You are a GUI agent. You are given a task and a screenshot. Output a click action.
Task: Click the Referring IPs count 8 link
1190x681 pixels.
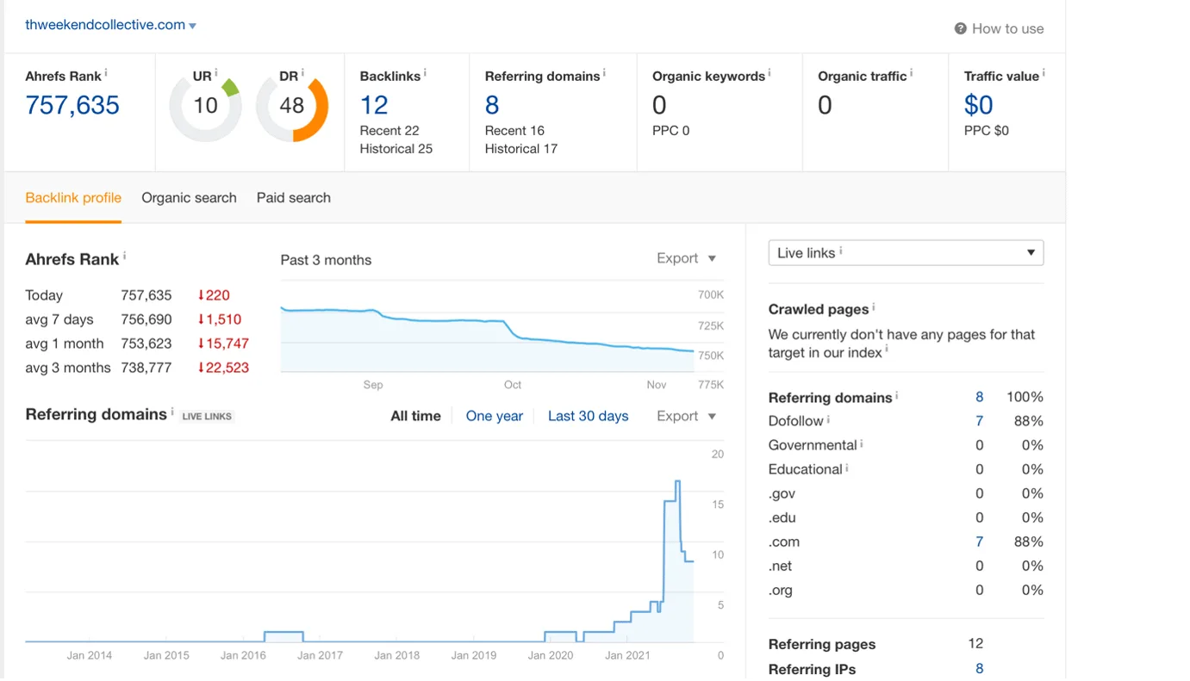[979, 669]
